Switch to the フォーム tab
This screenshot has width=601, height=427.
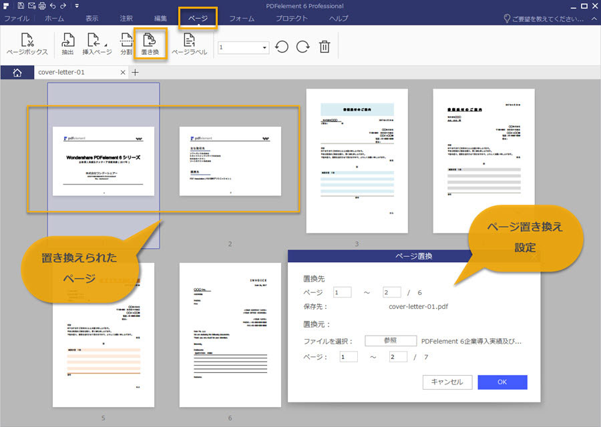(242, 19)
